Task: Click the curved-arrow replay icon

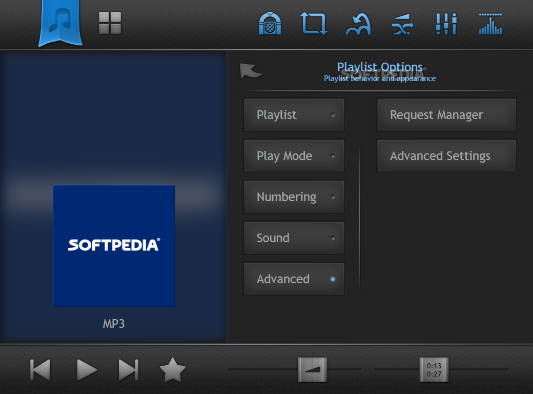Action: pos(358,24)
